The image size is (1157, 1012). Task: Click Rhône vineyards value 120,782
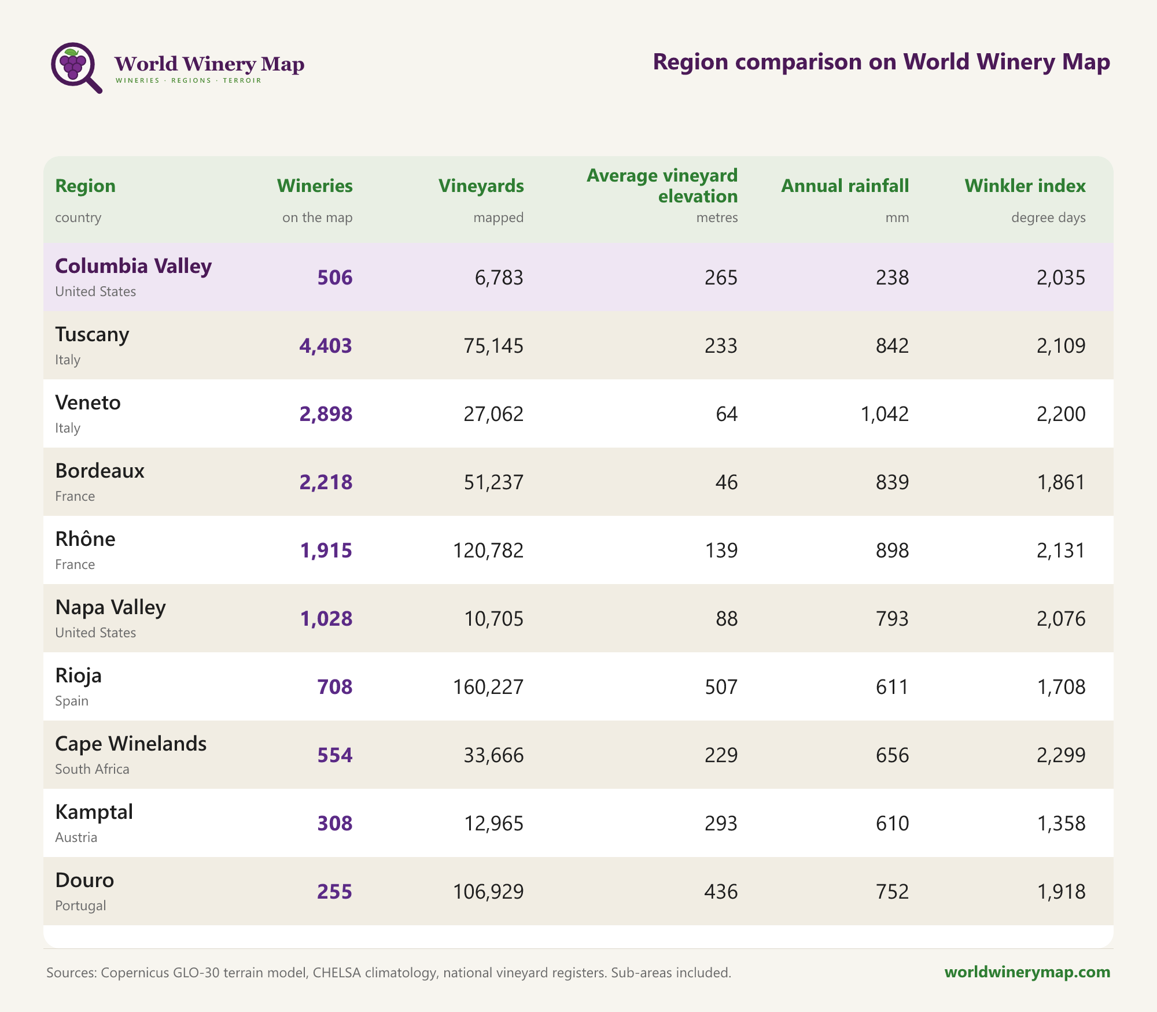[x=488, y=551]
